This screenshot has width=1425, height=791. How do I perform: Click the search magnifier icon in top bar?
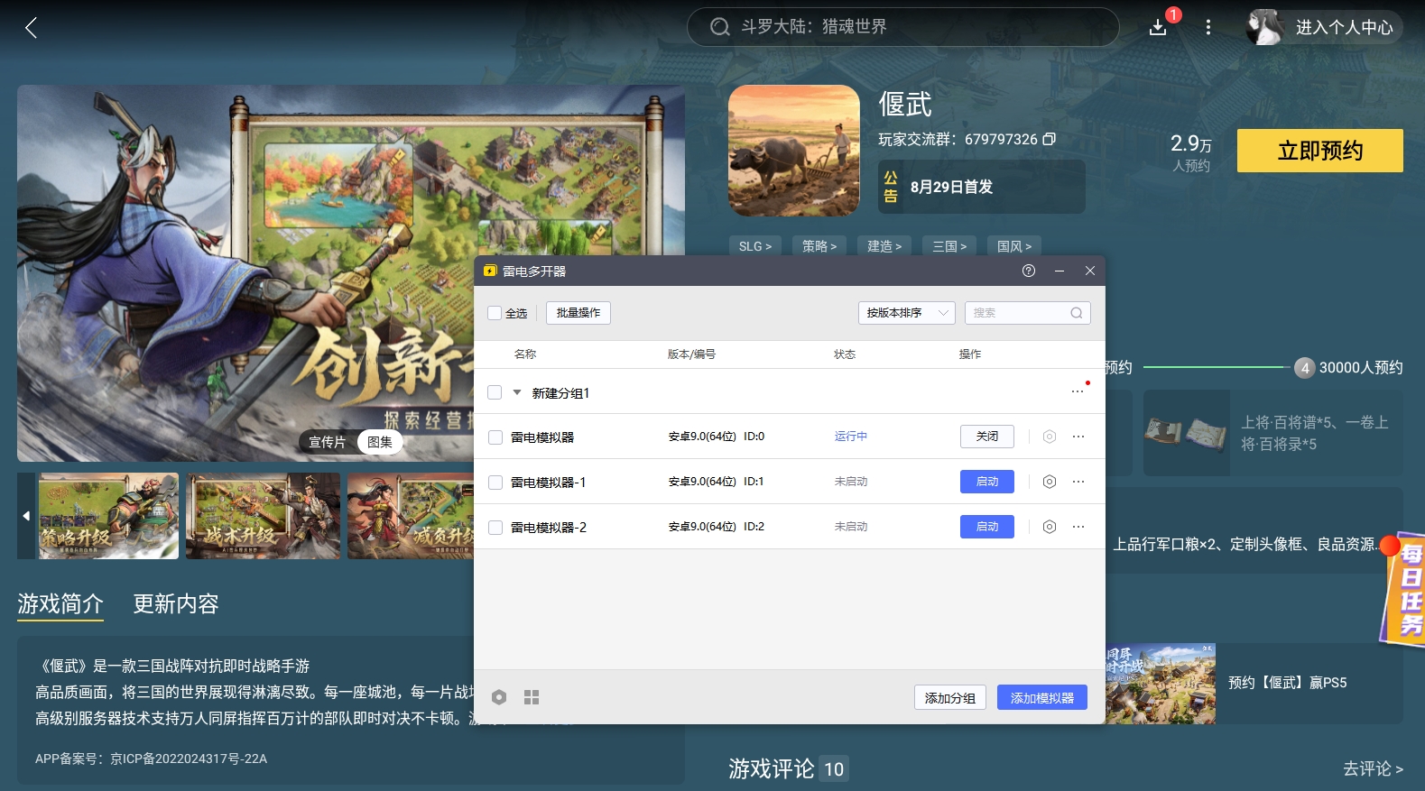[x=719, y=27]
